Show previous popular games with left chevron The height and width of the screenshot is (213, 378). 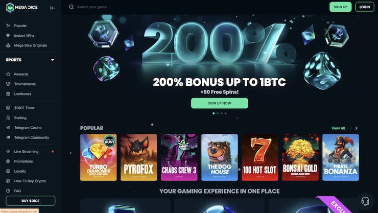point(351,128)
